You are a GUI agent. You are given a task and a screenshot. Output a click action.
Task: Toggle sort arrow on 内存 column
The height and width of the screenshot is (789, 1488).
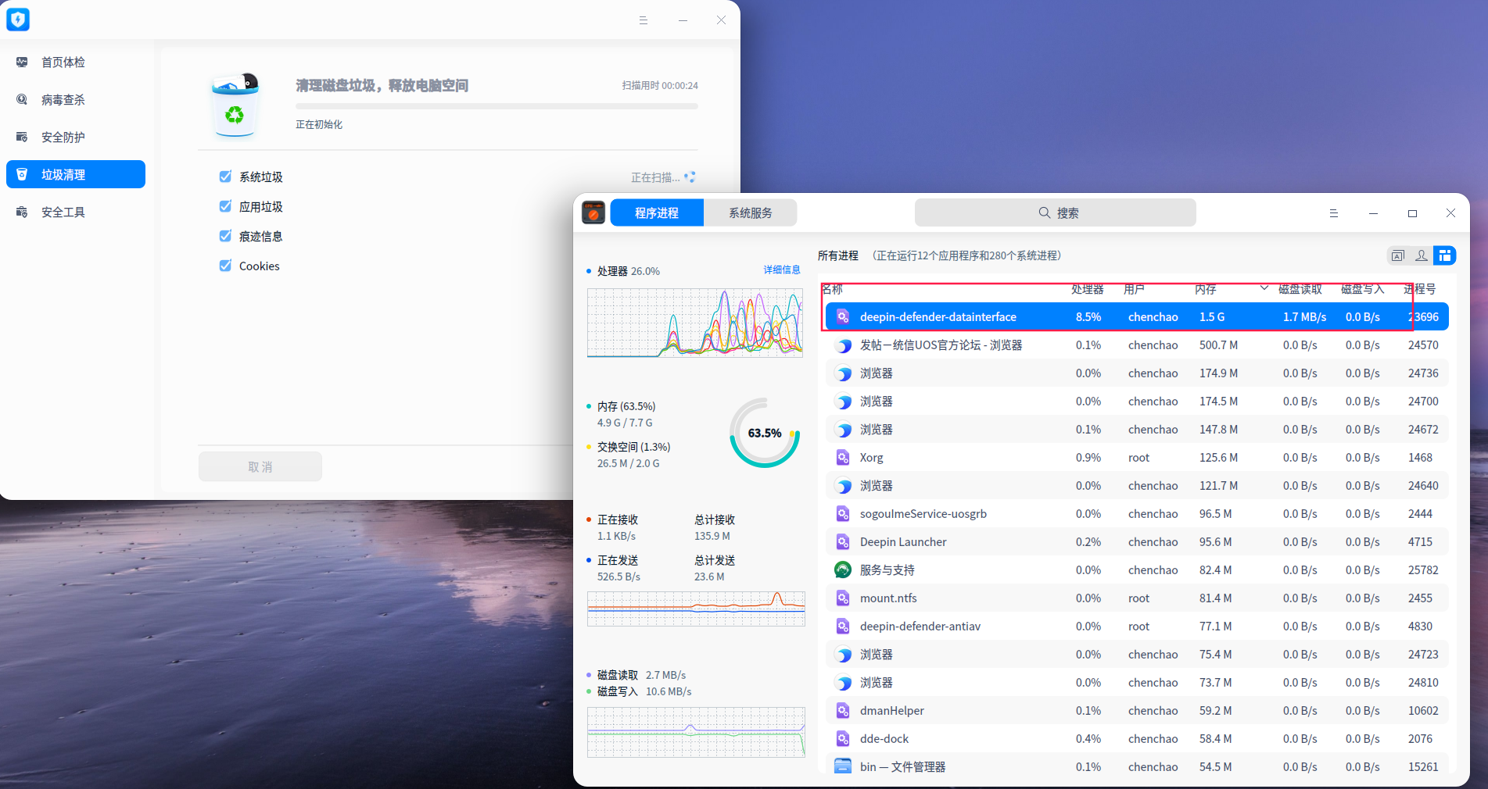click(x=1264, y=289)
